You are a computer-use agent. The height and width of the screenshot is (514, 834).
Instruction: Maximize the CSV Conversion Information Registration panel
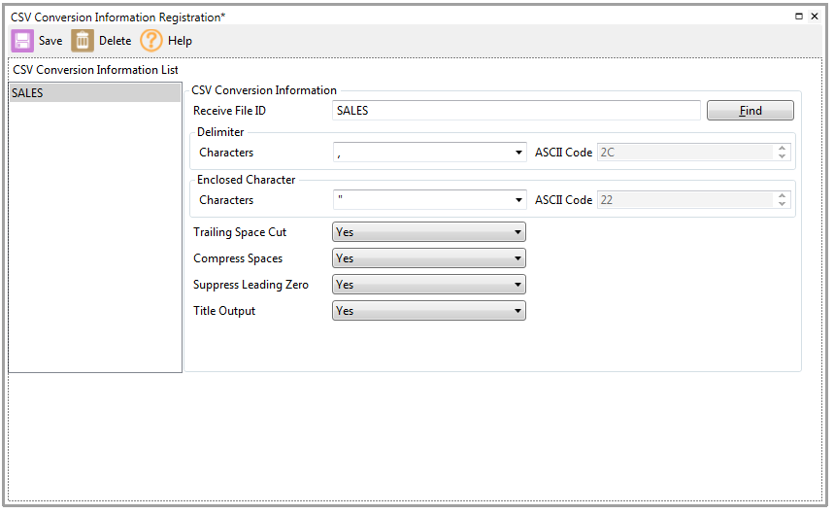pos(798,17)
